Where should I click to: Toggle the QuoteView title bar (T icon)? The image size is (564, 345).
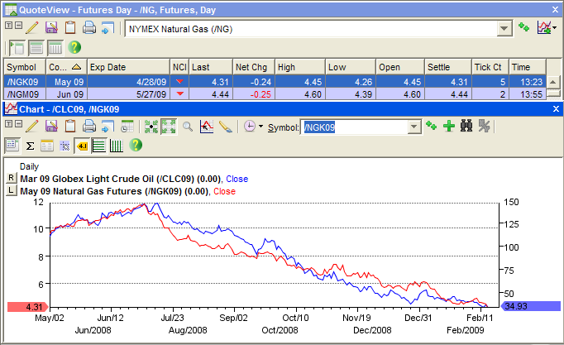click(8, 25)
